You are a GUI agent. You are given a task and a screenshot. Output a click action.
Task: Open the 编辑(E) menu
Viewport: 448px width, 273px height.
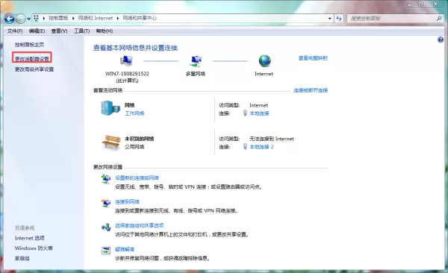[37, 31]
